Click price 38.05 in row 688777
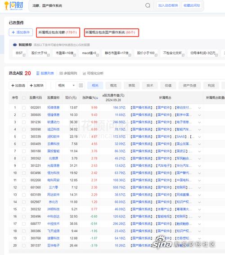The height and width of the screenshot is (255, 225). pos(74,224)
